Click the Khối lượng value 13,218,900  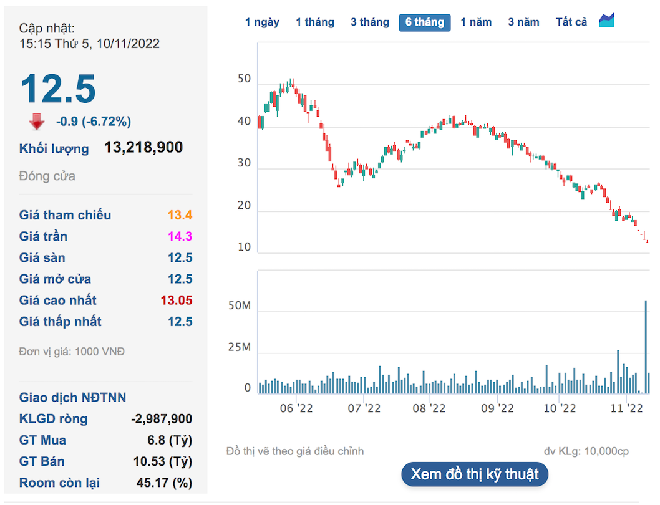(143, 148)
